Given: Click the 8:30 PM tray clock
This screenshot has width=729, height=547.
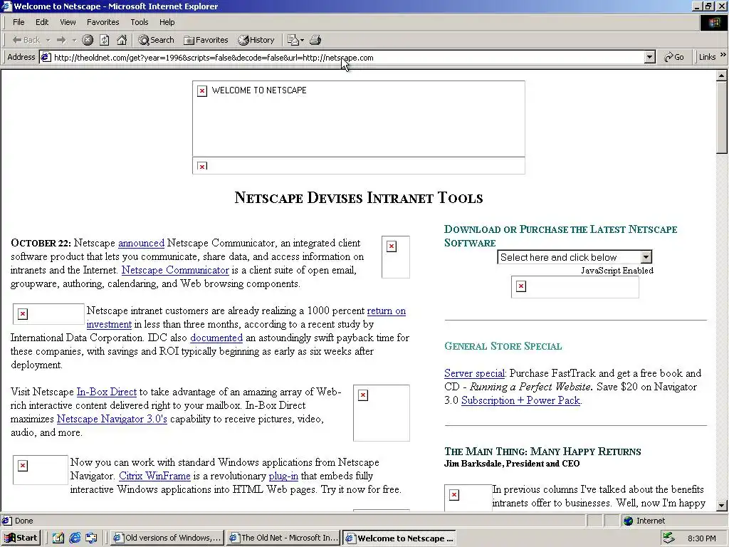Looking at the screenshot, I should (701, 538).
